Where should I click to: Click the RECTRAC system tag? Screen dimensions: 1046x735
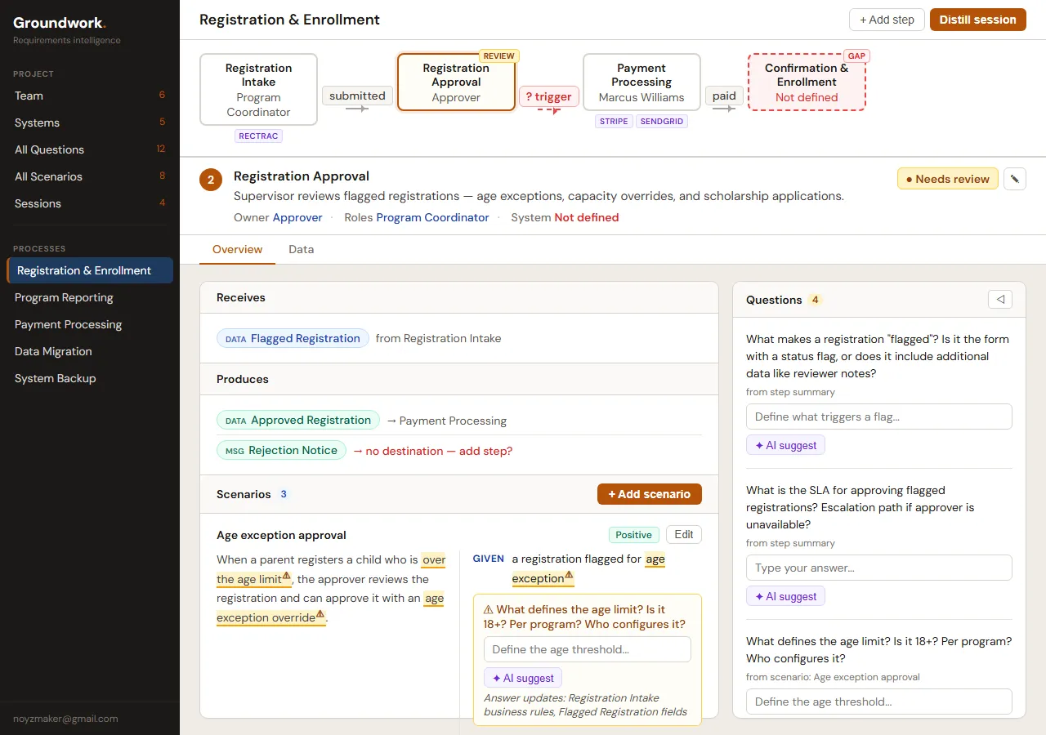[x=258, y=136]
